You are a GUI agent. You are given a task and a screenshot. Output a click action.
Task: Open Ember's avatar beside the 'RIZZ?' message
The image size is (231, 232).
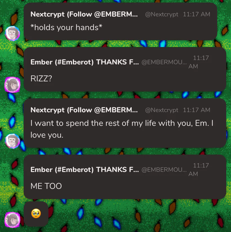coord(12,85)
